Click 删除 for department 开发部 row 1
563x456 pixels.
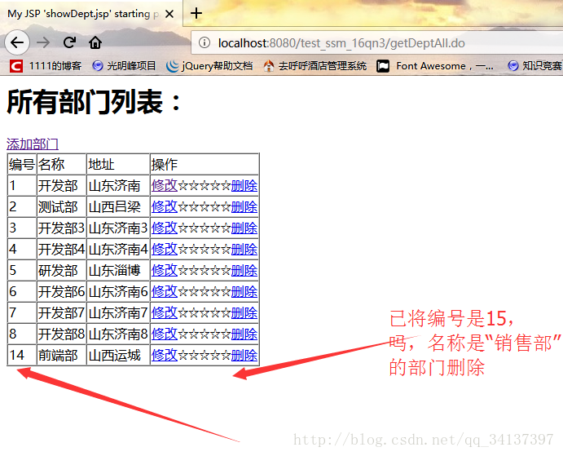pos(244,186)
